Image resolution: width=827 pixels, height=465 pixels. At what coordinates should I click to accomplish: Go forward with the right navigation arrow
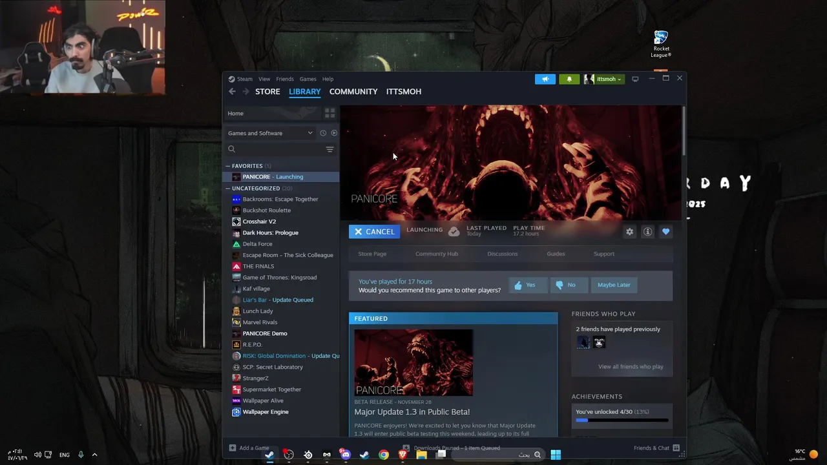click(246, 92)
